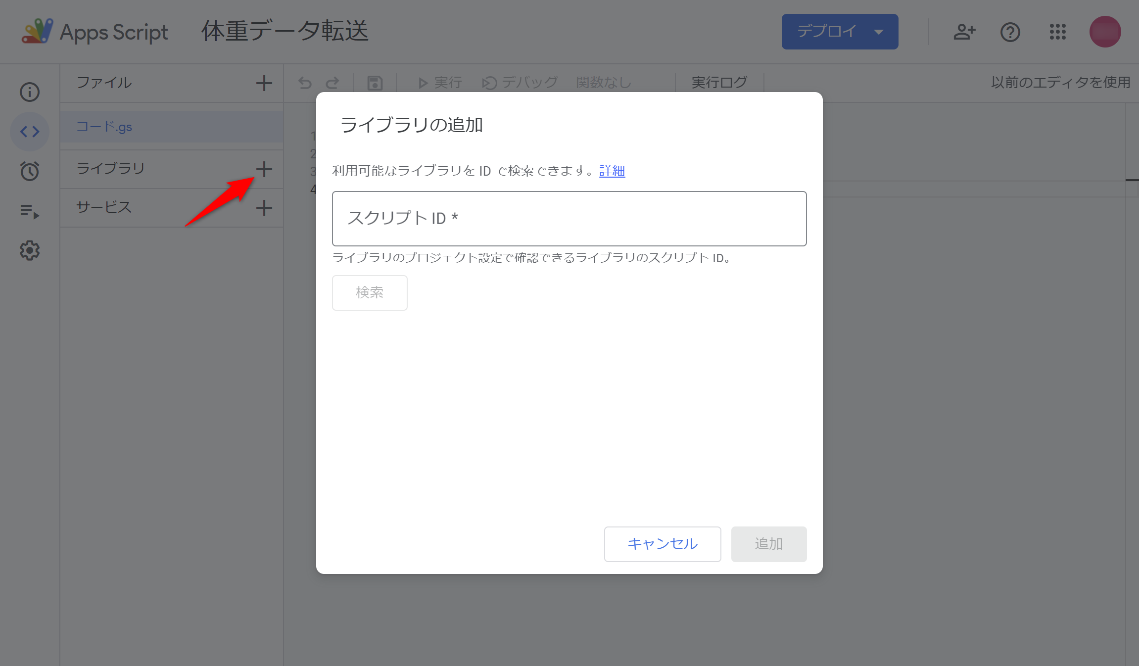Click the キャンセル button in dialog
This screenshot has width=1139, height=666.
click(x=662, y=544)
